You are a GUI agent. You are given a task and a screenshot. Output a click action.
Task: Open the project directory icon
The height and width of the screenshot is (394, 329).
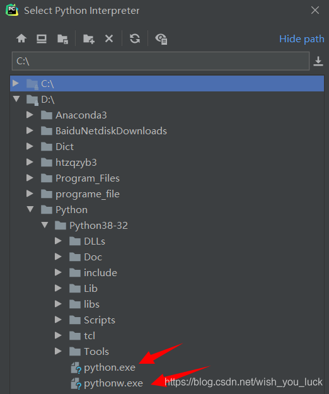click(x=62, y=39)
